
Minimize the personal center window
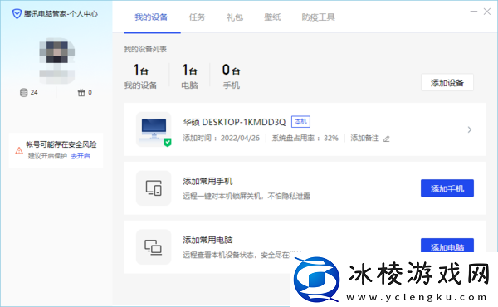pyautogui.click(x=474, y=12)
